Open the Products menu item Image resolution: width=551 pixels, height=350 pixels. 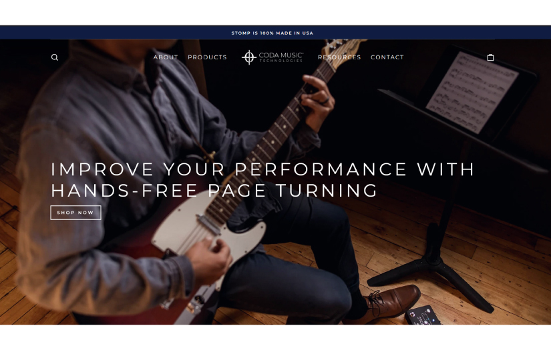pyautogui.click(x=207, y=57)
